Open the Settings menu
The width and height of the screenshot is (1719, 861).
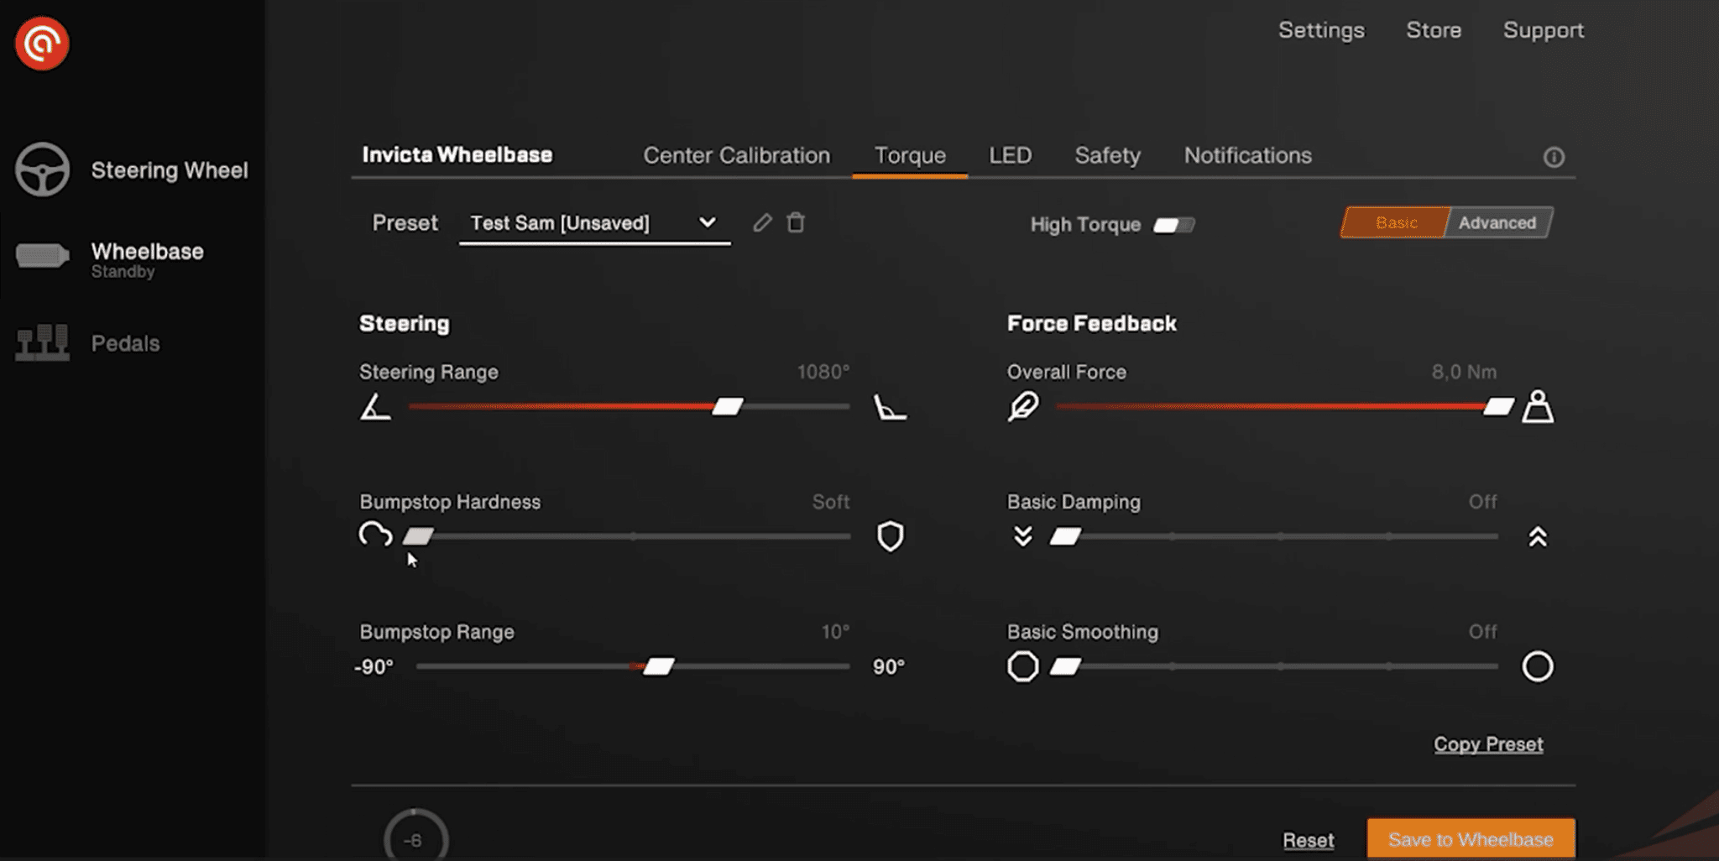tap(1320, 29)
